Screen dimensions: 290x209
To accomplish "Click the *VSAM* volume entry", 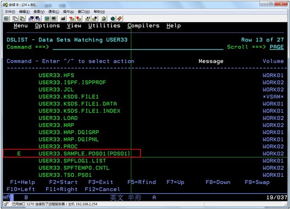I will (273, 97).
